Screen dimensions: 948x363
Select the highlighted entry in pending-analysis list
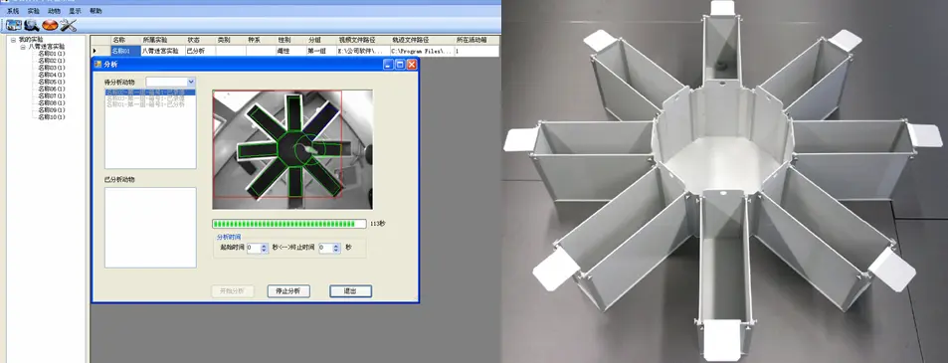tap(150, 92)
